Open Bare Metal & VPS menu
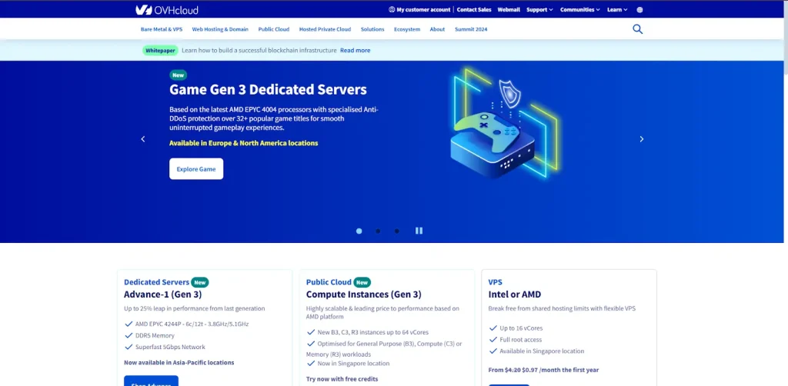Screen dimensions: 788x386 tap(162, 29)
